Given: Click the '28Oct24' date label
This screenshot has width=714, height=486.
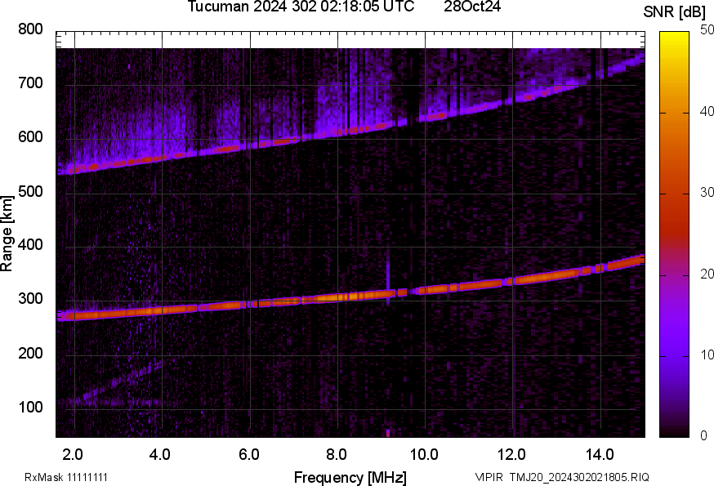Looking at the screenshot, I should click(x=472, y=7).
